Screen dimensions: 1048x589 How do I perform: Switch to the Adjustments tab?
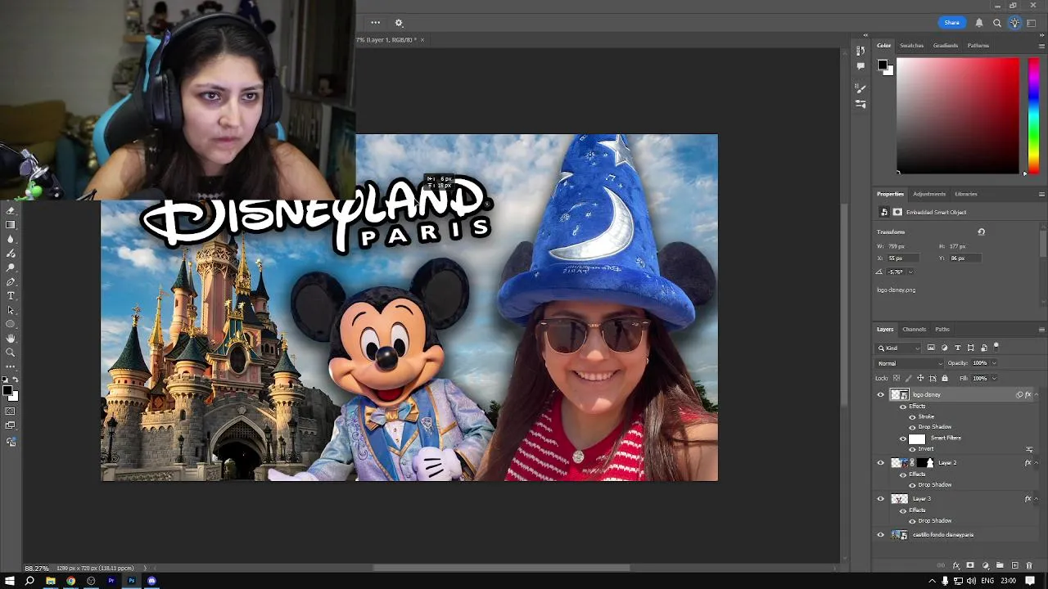click(929, 194)
